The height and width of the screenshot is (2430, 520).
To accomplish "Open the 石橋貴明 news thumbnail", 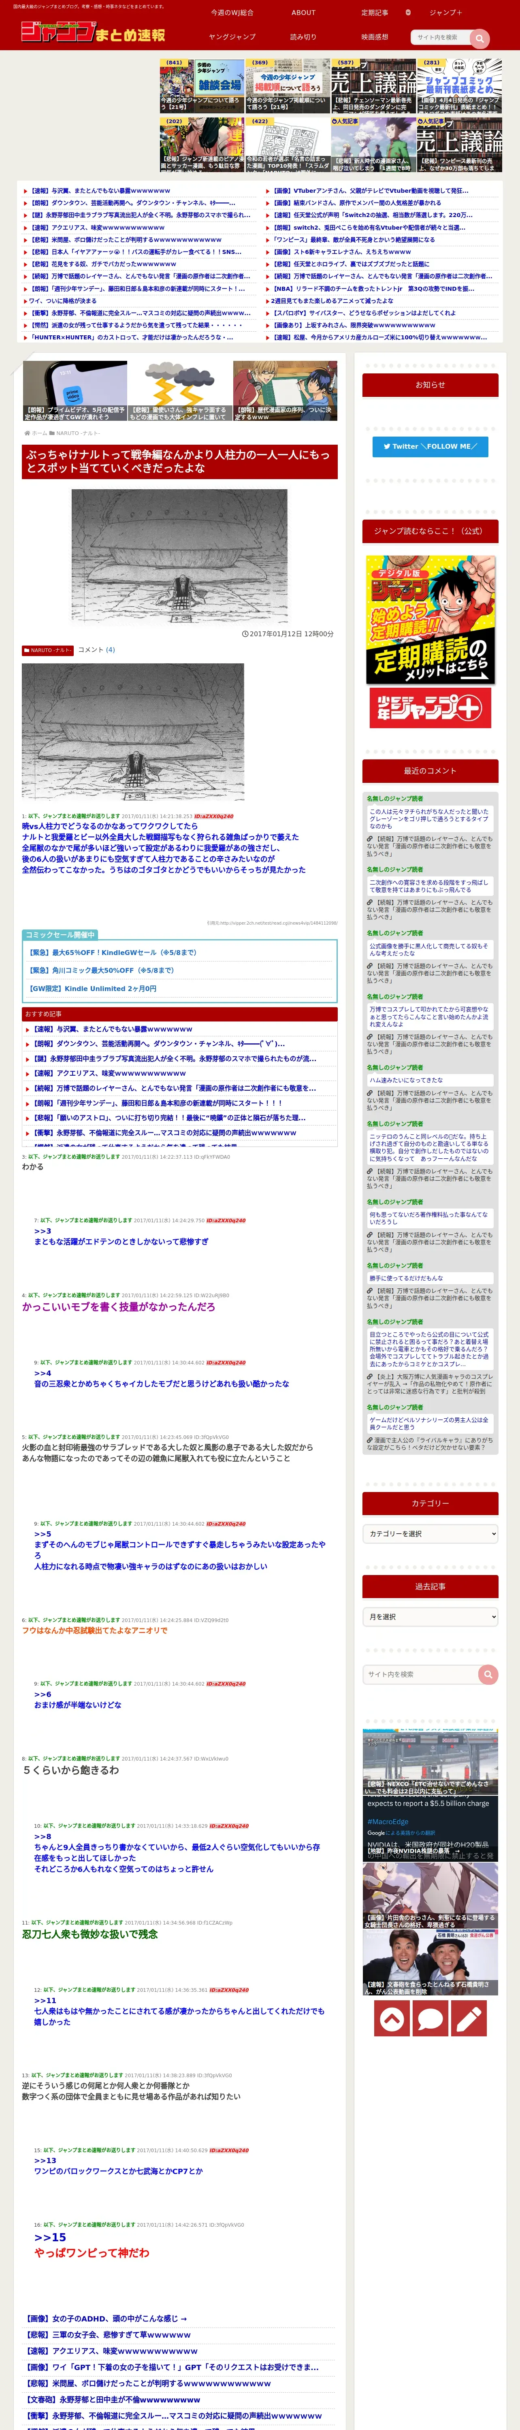I will pyautogui.click(x=430, y=1963).
